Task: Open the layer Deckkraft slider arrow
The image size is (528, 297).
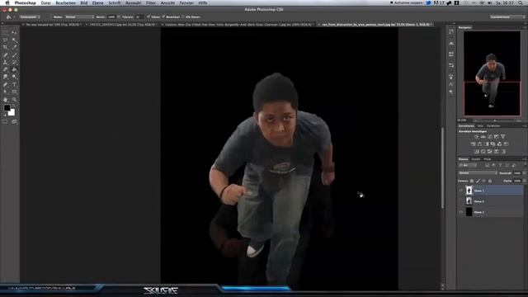Action: point(524,173)
